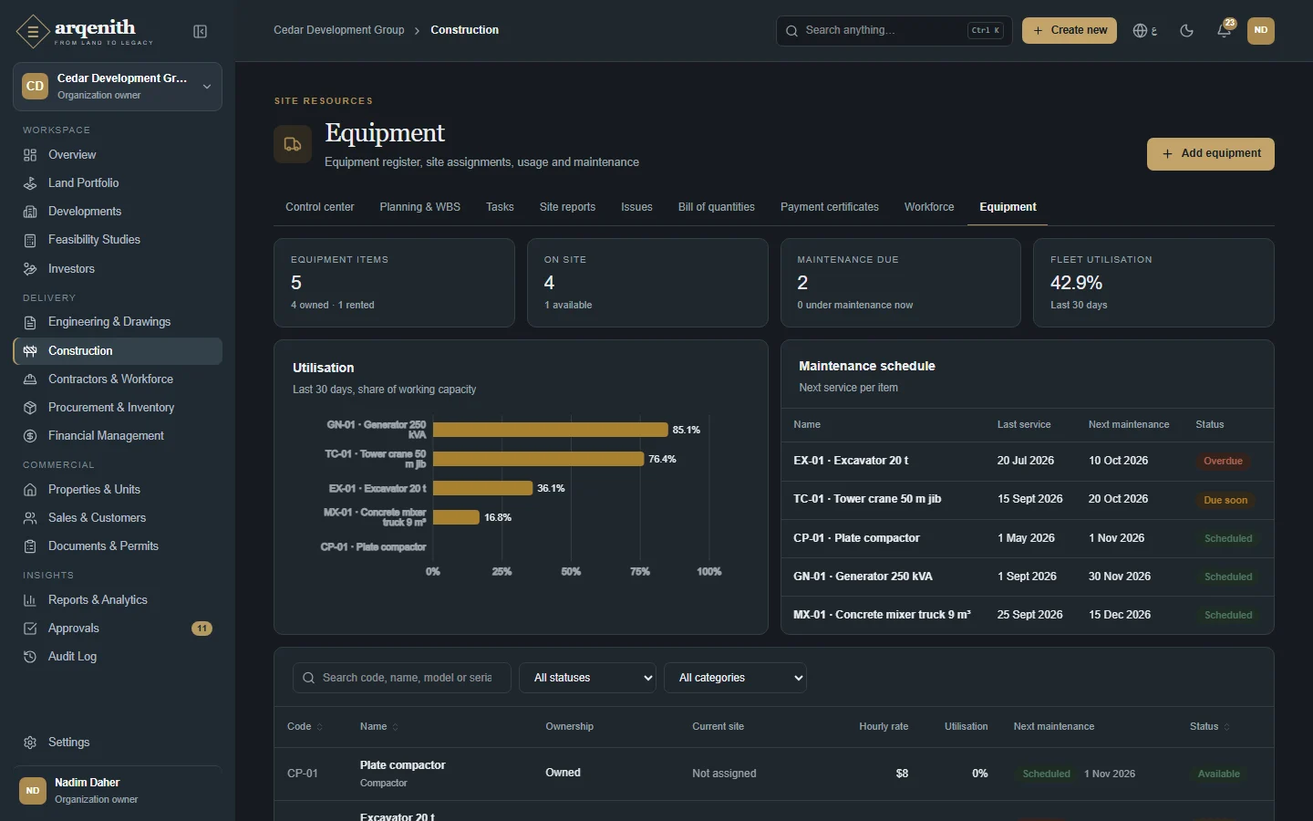Open the All categories dropdown
The height and width of the screenshot is (821, 1313).
tap(736, 678)
